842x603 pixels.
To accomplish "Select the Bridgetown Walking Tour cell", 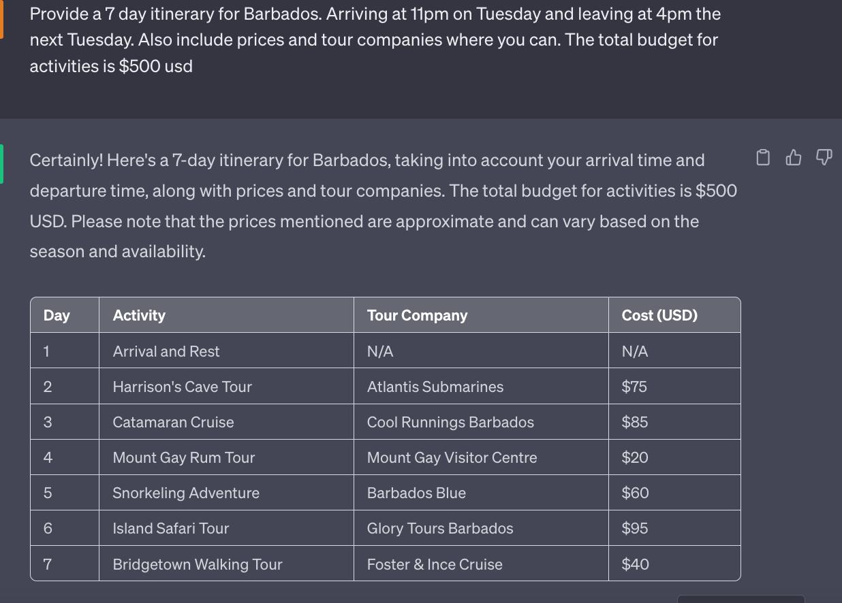I will click(x=226, y=564).
